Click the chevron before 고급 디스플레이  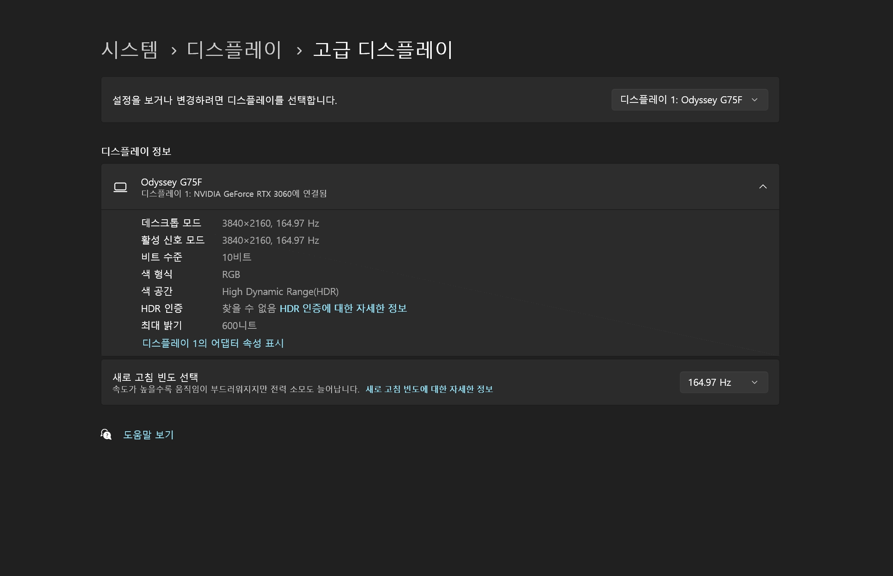click(x=299, y=51)
